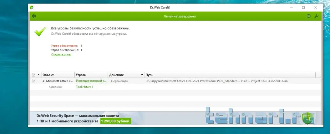The height and width of the screenshot is (134, 330).
Task: Minimize the Dr.Web CureIt! window
Action: pyautogui.click(x=292, y=7)
